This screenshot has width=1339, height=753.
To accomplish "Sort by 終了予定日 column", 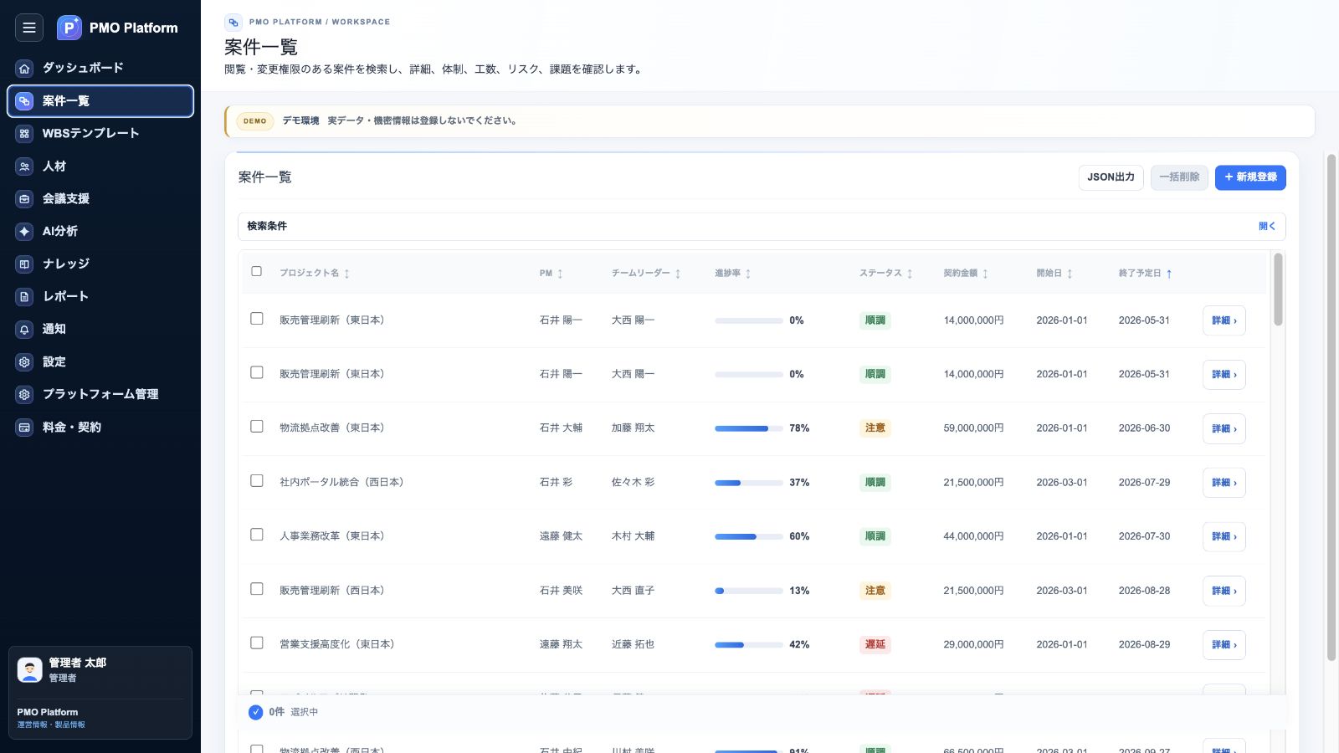I will point(1145,274).
